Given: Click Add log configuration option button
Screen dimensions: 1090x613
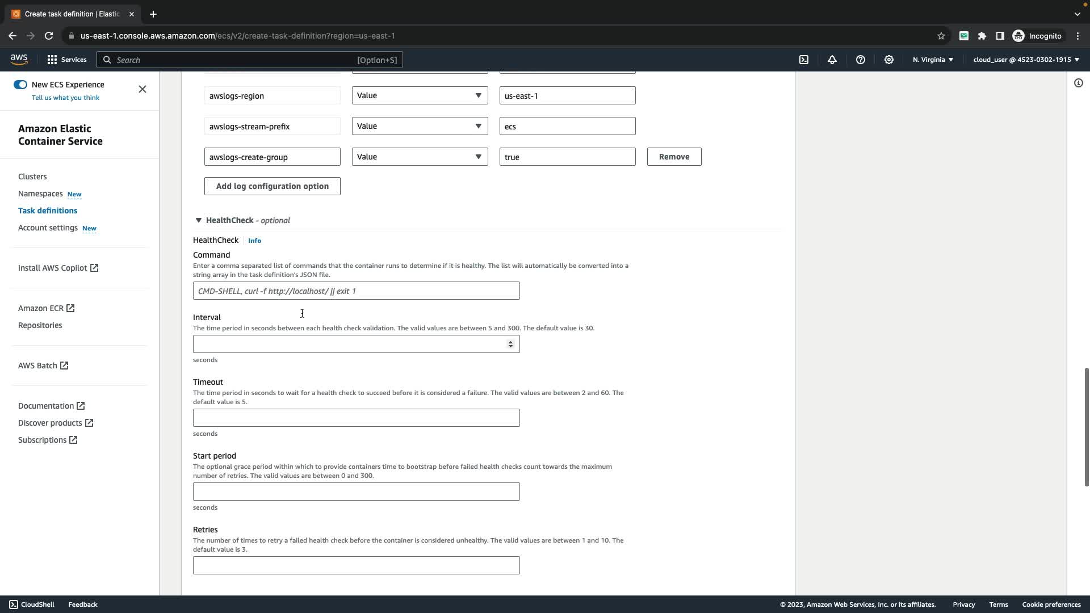Looking at the screenshot, I should coord(272,186).
